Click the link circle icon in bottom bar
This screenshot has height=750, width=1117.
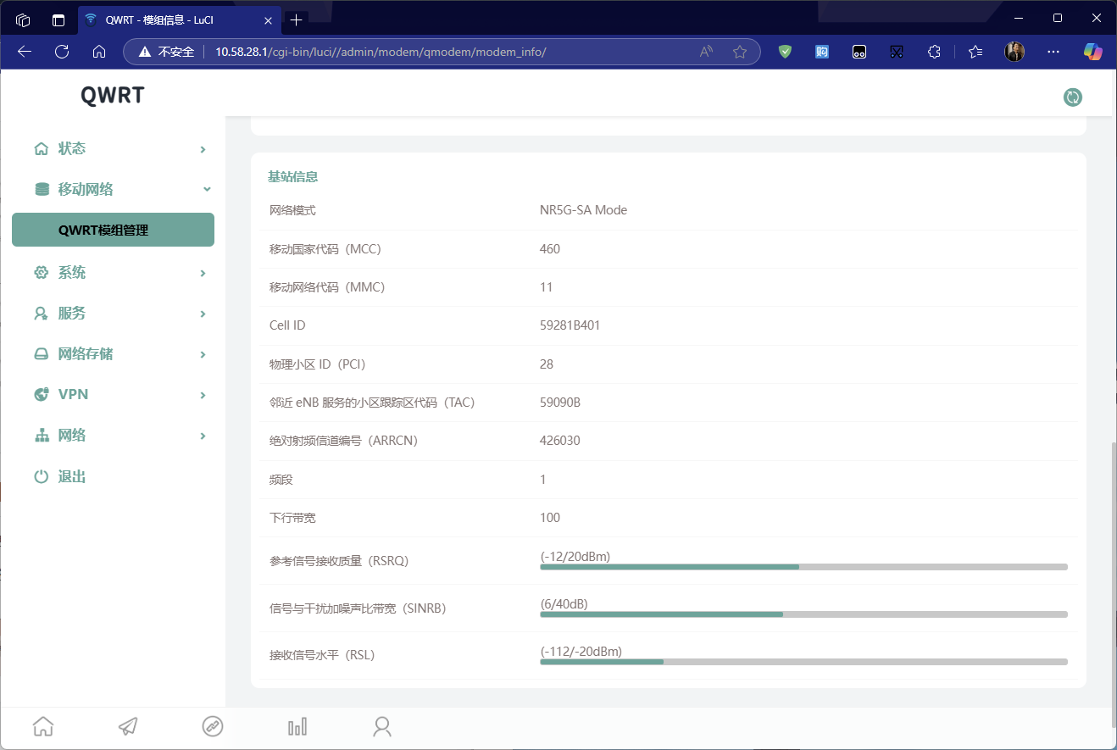pyautogui.click(x=213, y=726)
